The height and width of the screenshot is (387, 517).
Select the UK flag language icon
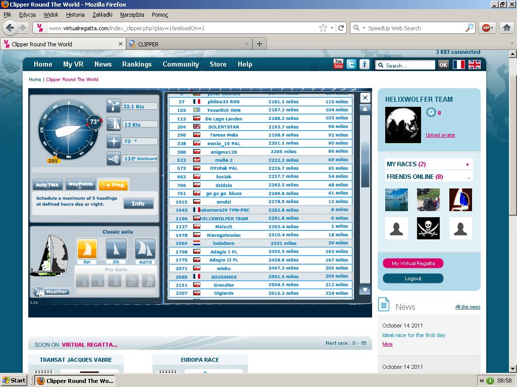475,64
